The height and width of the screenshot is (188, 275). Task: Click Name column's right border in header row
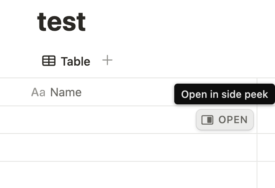[257, 92]
